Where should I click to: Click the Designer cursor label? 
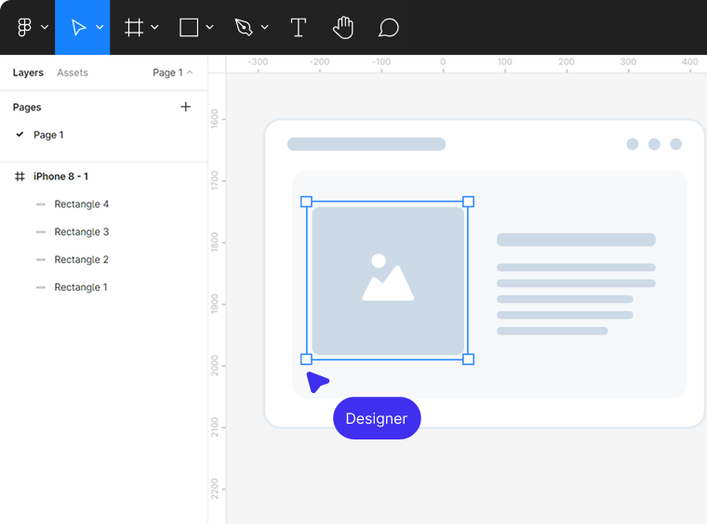(x=377, y=418)
